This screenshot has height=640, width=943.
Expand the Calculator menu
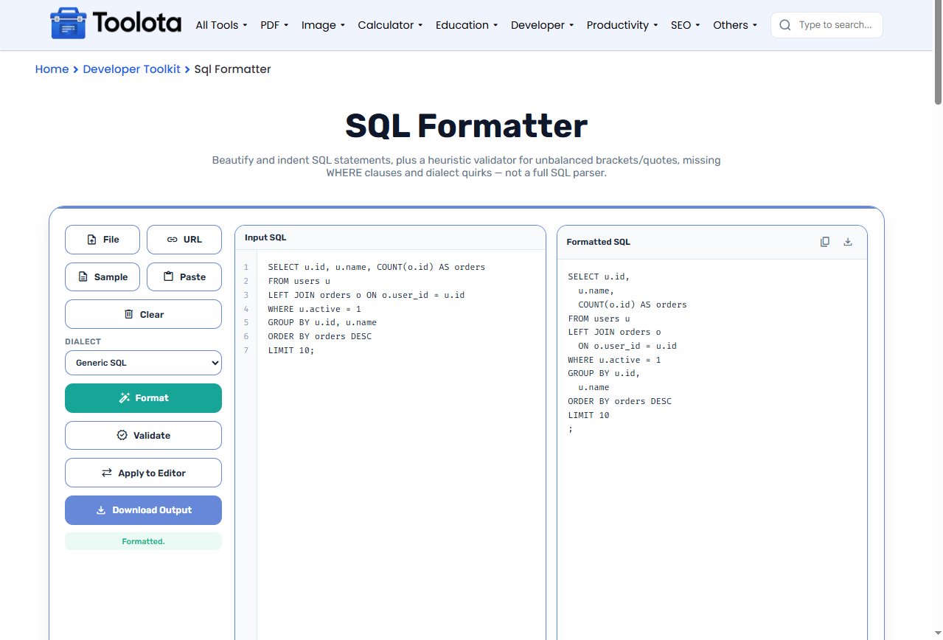[x=390, y=25]
